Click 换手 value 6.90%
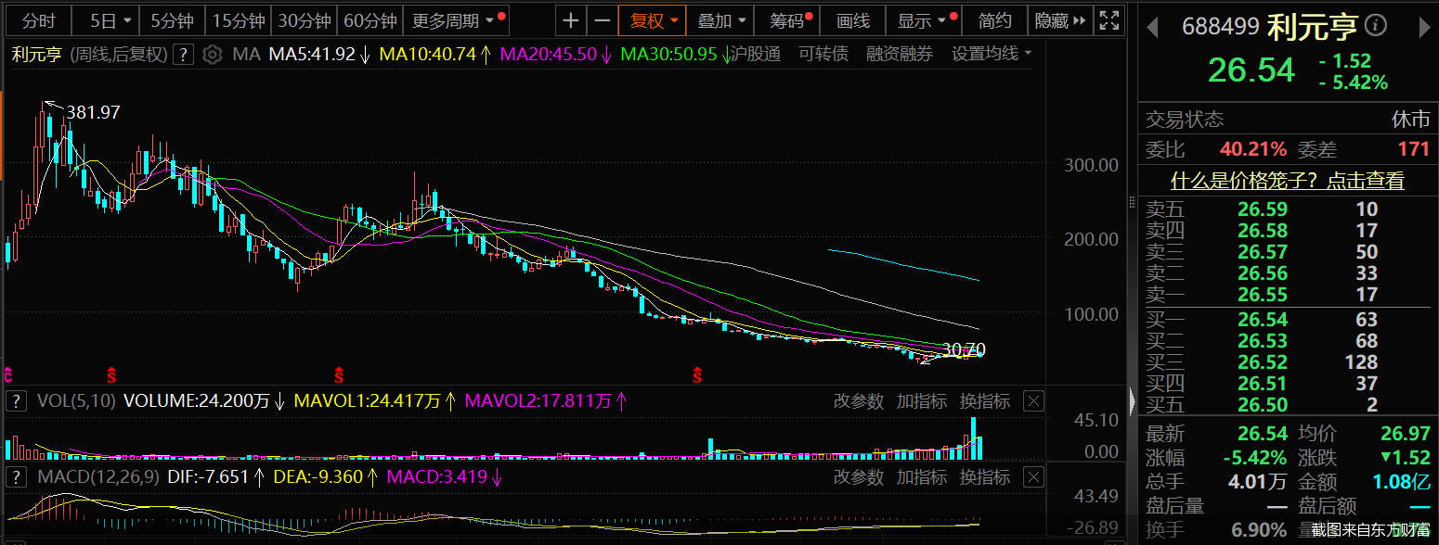This screenshot has width=1439, height=545. pos(1259,530)
